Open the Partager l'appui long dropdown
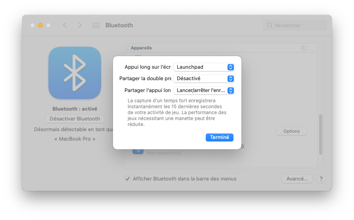The height and width of the screenshot is (220, 354). [x=204, y=90]
